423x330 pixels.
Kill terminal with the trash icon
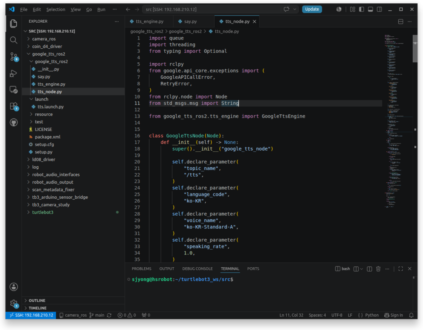click(x=378, y=269)
